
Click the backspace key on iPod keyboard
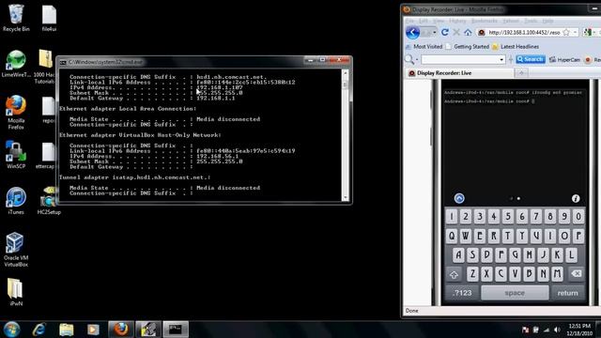[x=576, y=274]
